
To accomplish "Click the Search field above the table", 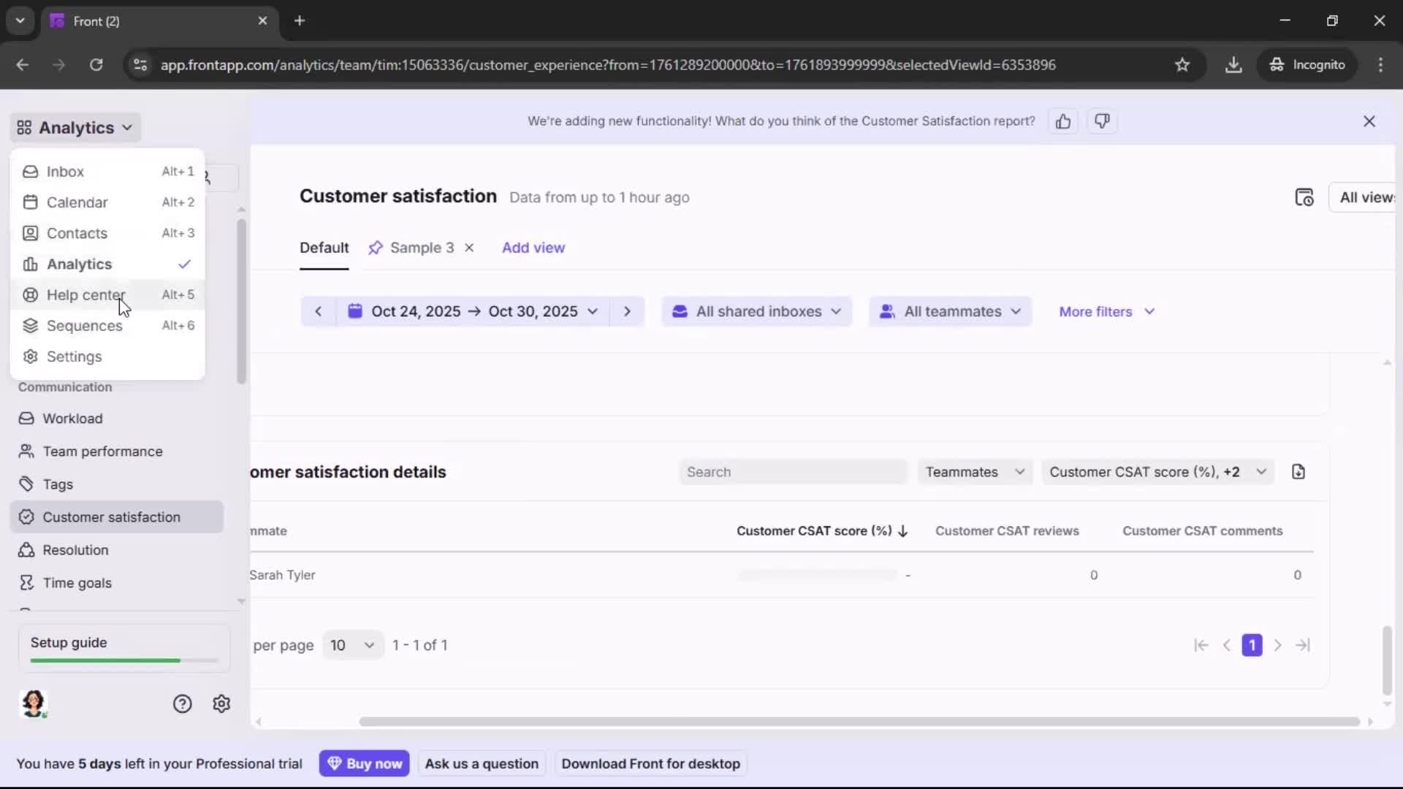I will click(792, 472).
